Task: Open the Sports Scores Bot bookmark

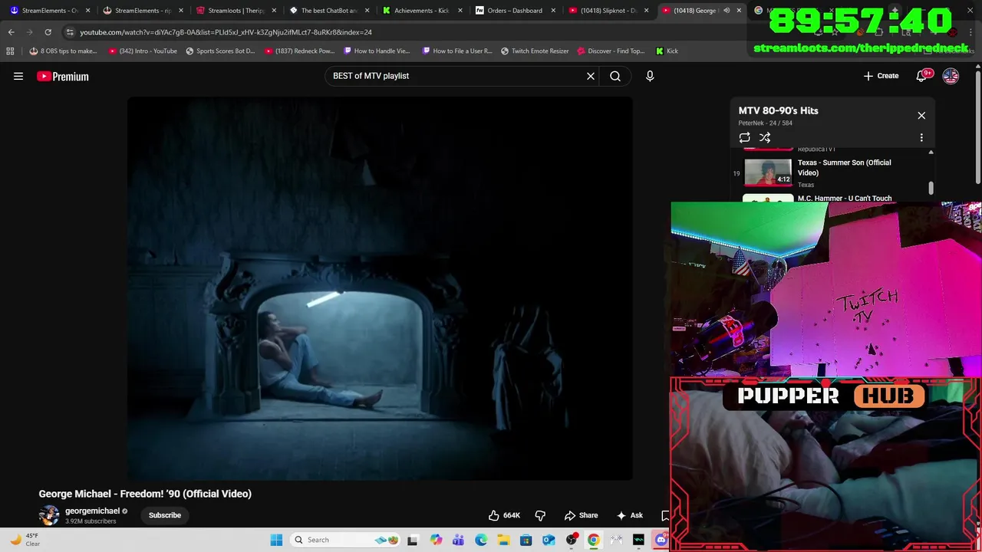Action: pyautogui.click(x=220, y=51)
